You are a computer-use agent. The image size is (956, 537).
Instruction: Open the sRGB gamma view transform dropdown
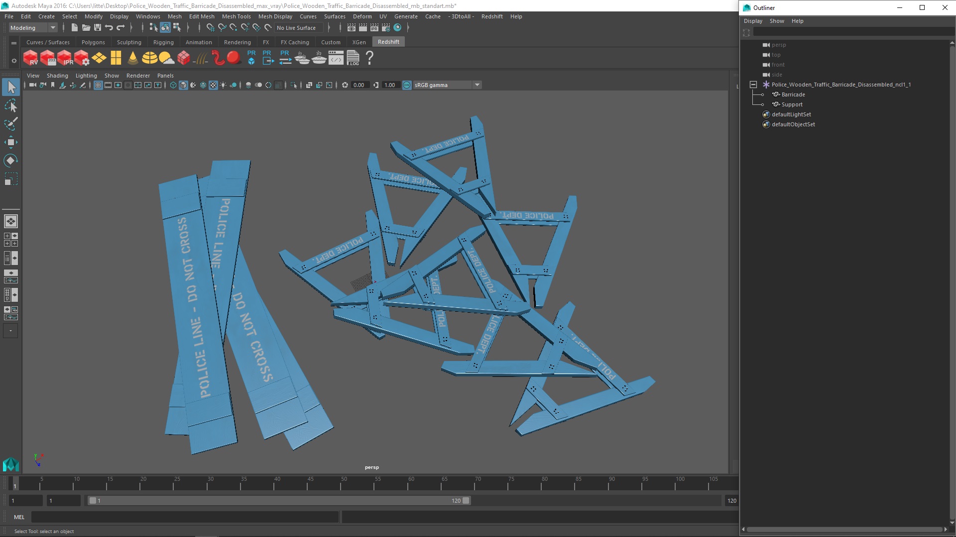(447, 85)
